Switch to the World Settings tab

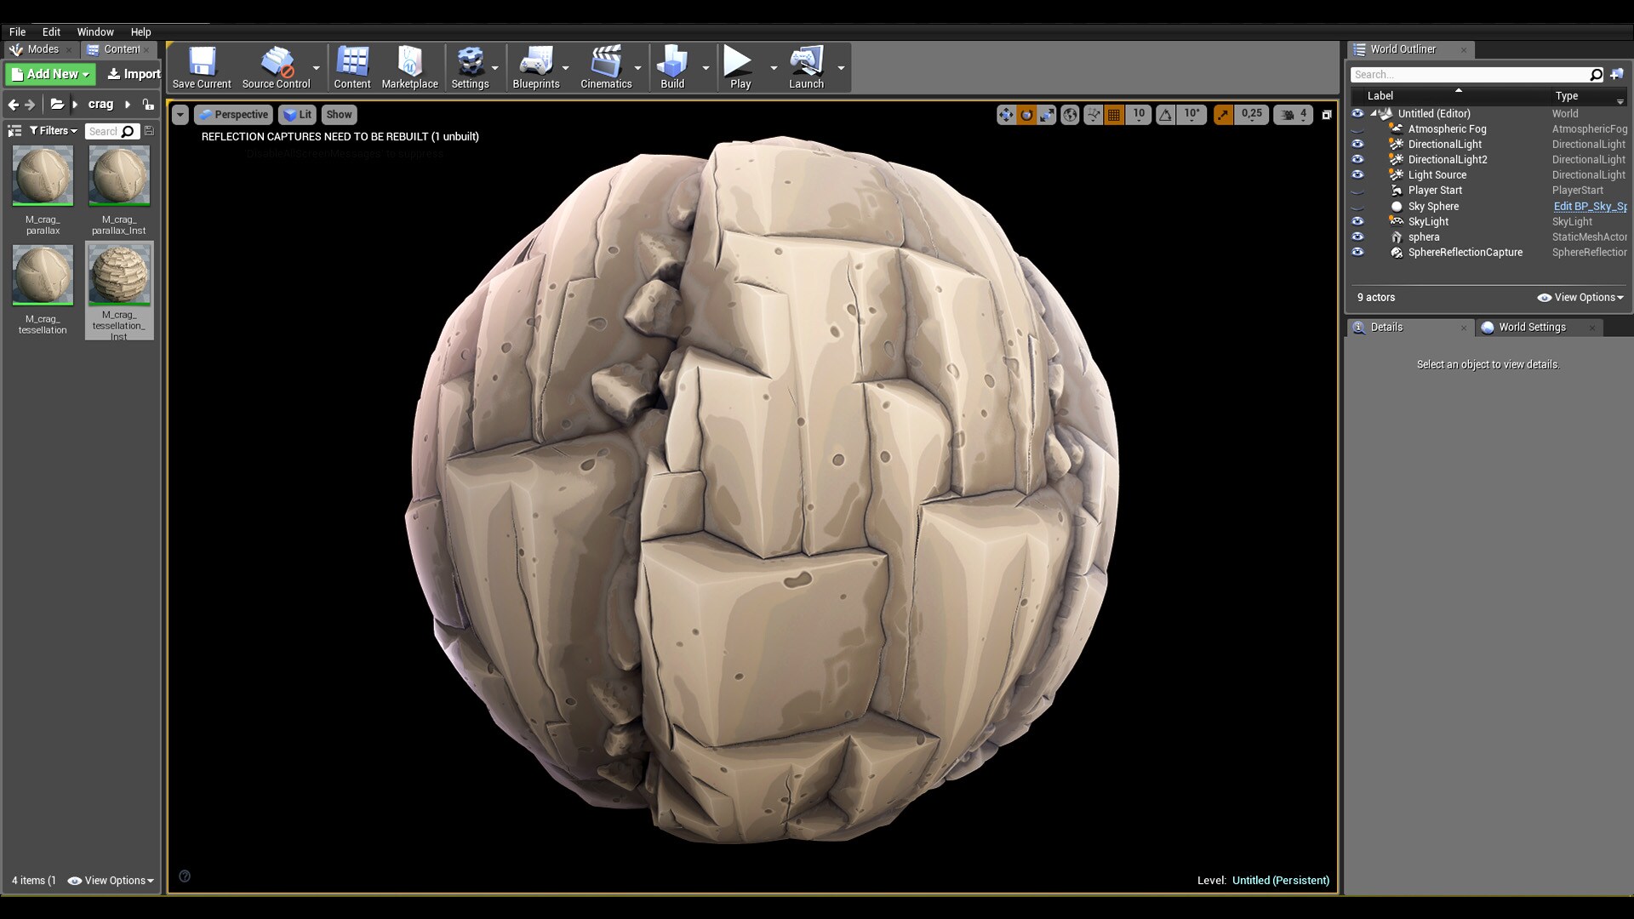coord(1531,328)
